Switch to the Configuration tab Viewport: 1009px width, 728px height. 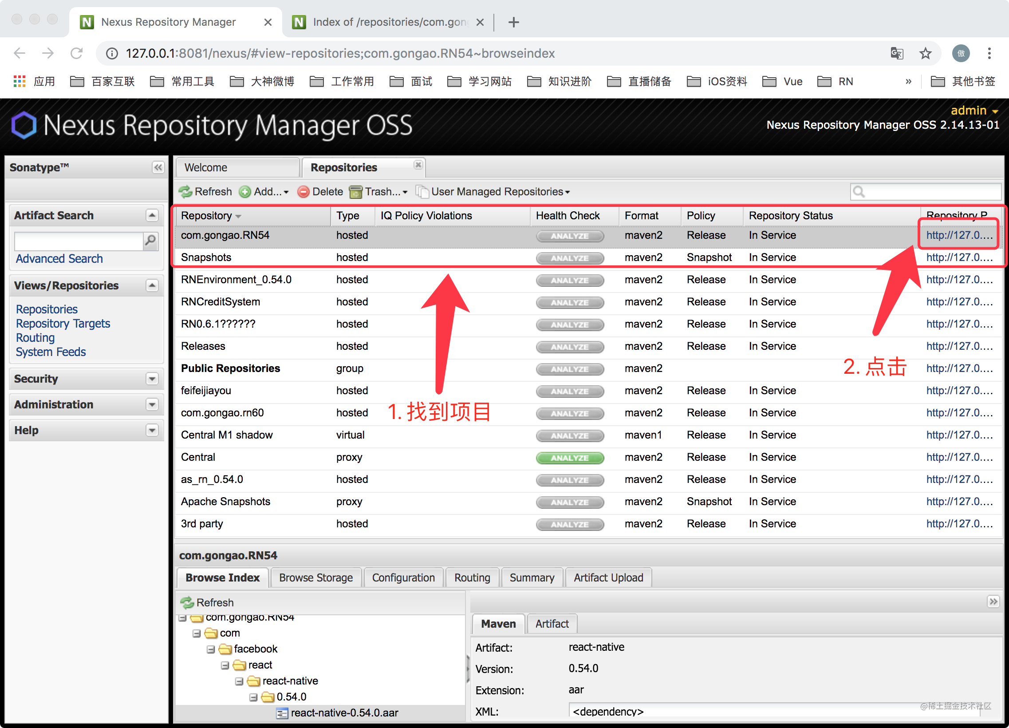(x=403, y=578)
